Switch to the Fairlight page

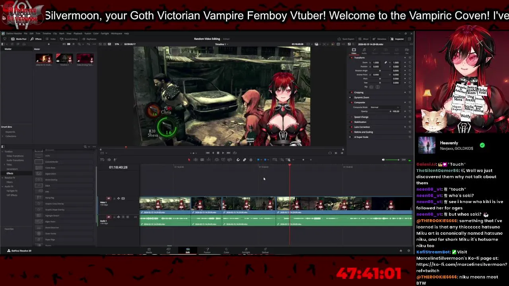(x=246, y=251)
